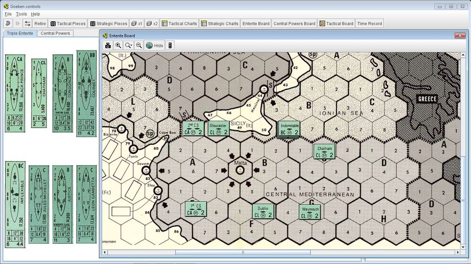Switch to Central Powers tab

pyautogui.click(x=55, y=34)
